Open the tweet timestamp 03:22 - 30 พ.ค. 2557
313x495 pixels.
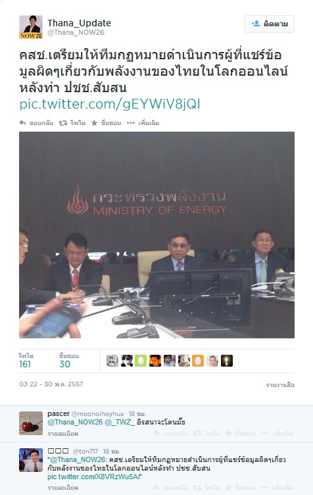coord(51,384)
